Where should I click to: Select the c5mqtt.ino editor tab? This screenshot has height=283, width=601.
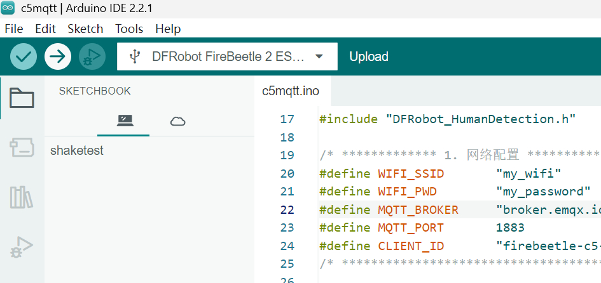[291, 91]
